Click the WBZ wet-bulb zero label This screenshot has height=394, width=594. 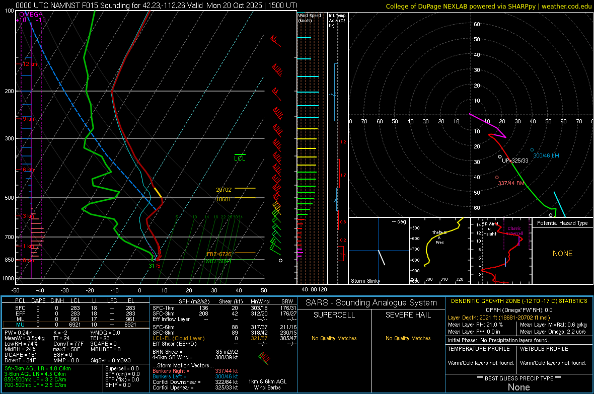(x=218, y=261)
